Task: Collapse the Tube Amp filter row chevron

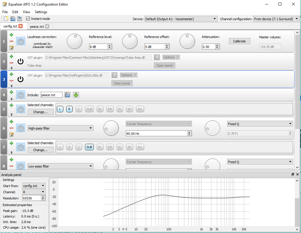Action: [x=11, y=68]
